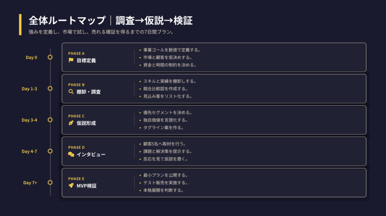Screen dimensions: 386x216
Task: Click the bullet タグライン案を作る
Action: pyautogui.click(x=163, y=128)
